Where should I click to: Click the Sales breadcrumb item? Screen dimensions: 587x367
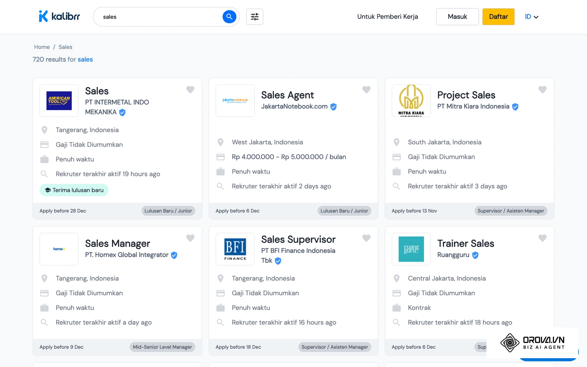pyautogui.click(x=65, y=47)
